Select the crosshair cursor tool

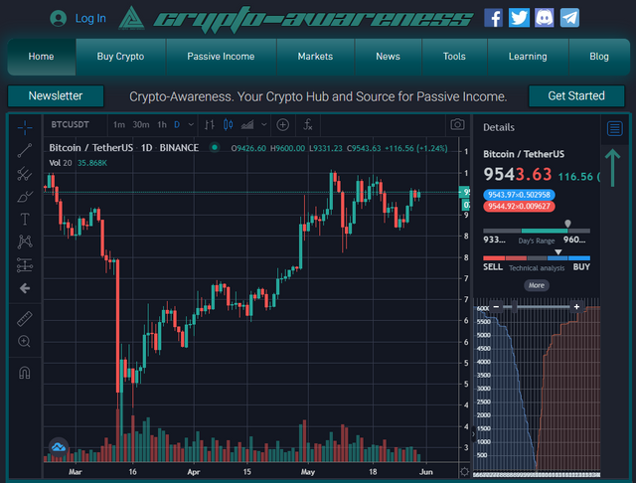(x=25, y=127)
